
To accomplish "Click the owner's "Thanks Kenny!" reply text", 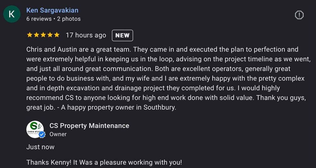I will point(104,163).
